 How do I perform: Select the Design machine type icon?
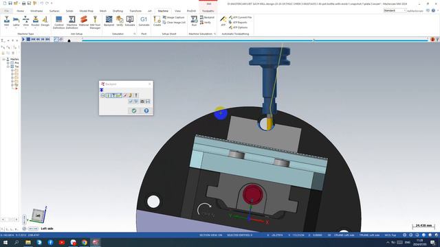point(45,21)
